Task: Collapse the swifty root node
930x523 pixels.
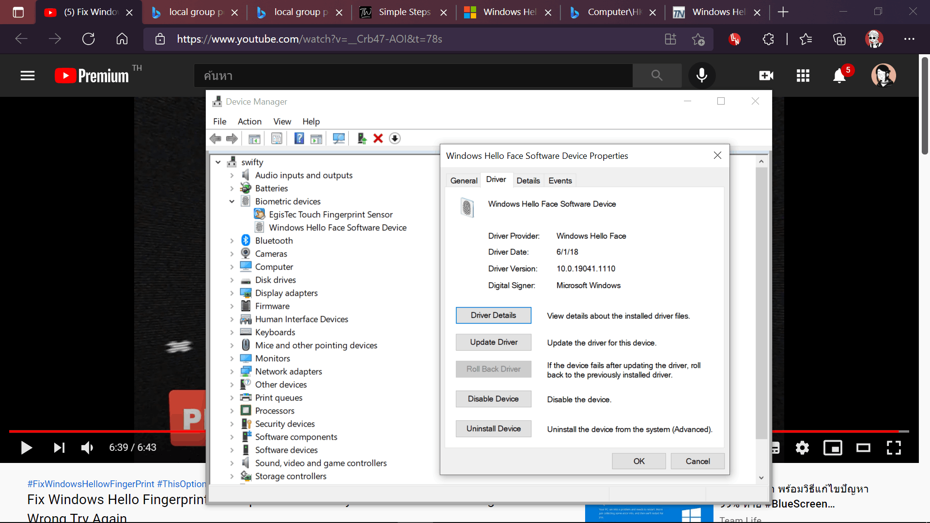Action: 218,162
